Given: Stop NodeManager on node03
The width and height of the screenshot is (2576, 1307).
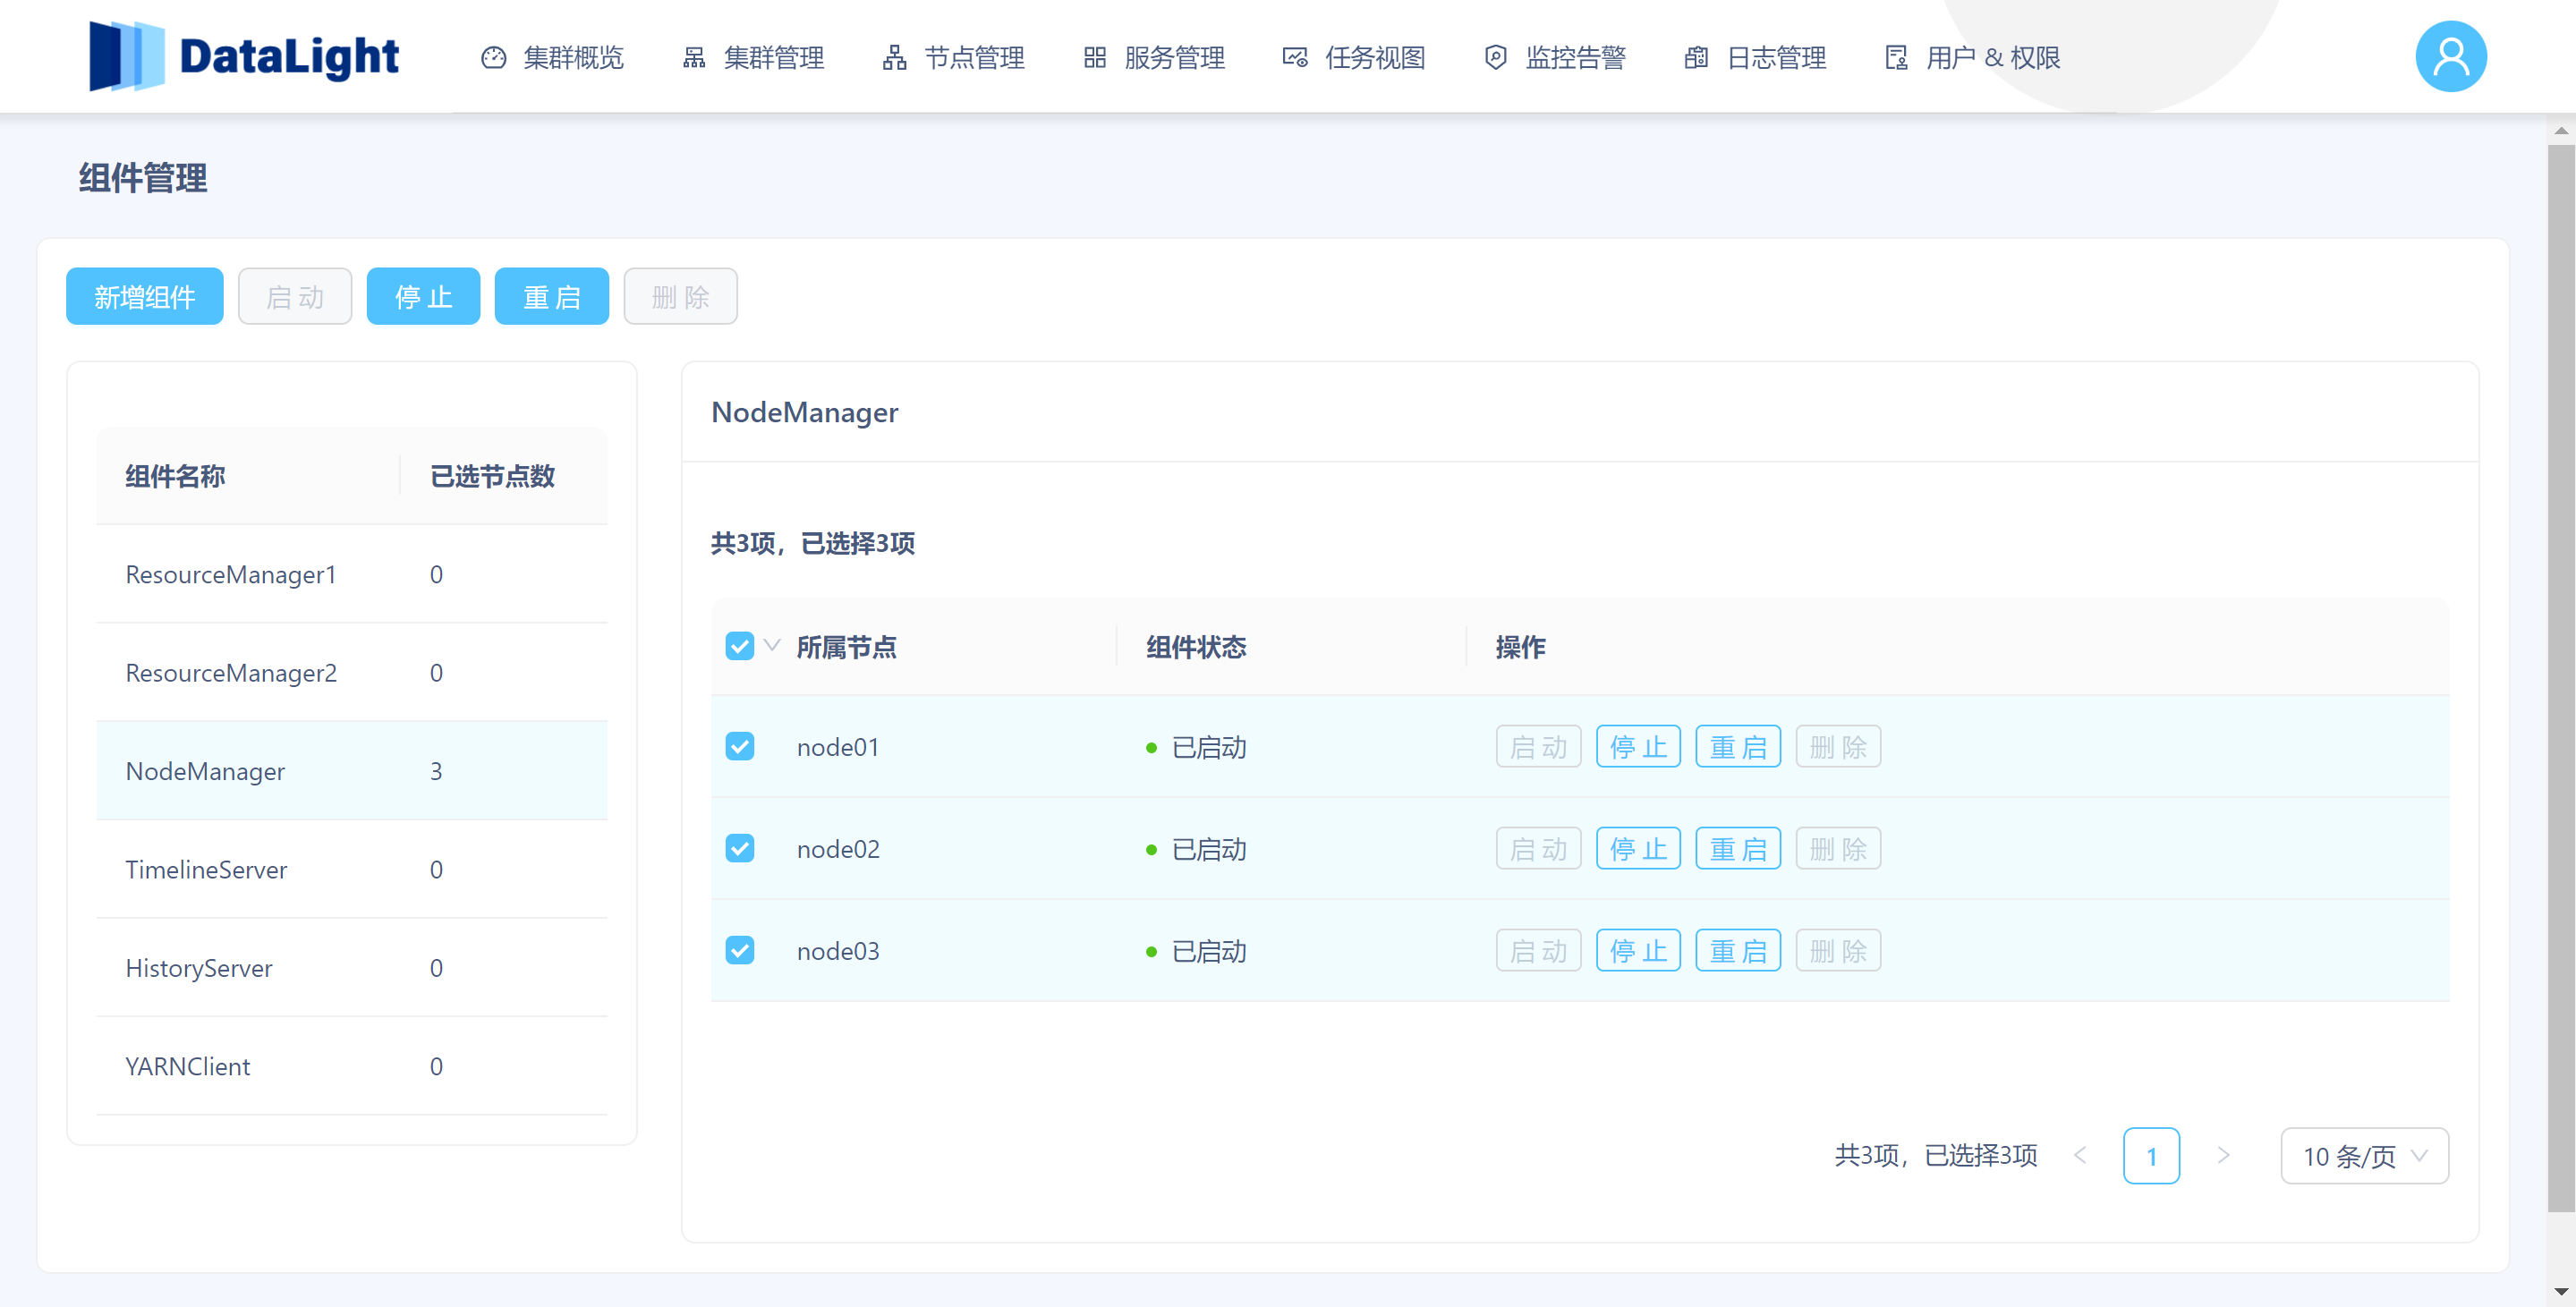Looking at the screenshot, I should click(1638, 951).
